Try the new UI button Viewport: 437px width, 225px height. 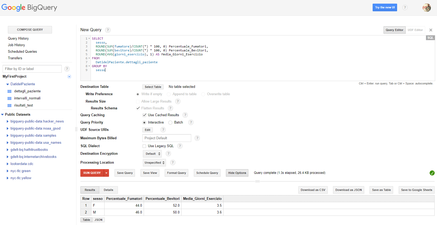[x=385, y=7]
